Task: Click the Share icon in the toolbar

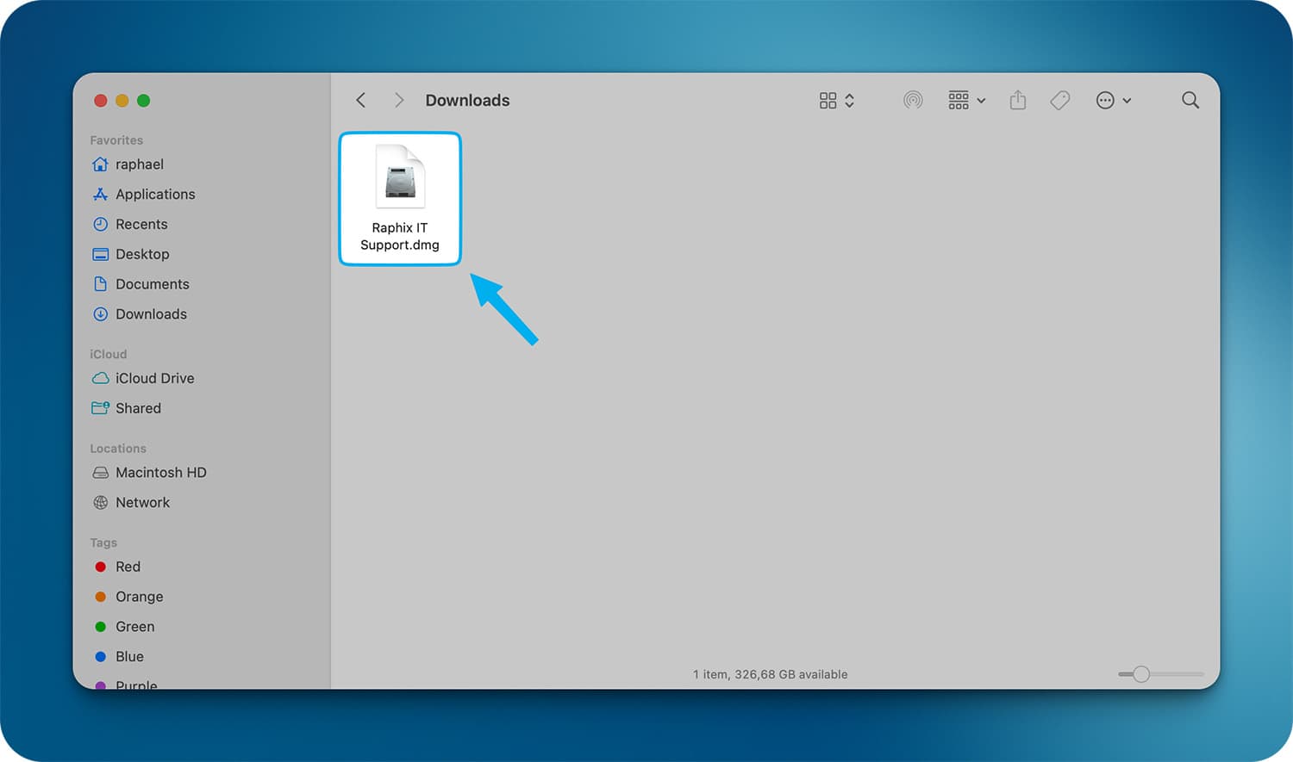Action: click(x=1018, y=100)
